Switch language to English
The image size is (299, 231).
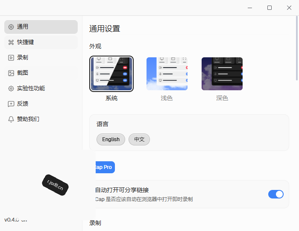tap(111, 139)
